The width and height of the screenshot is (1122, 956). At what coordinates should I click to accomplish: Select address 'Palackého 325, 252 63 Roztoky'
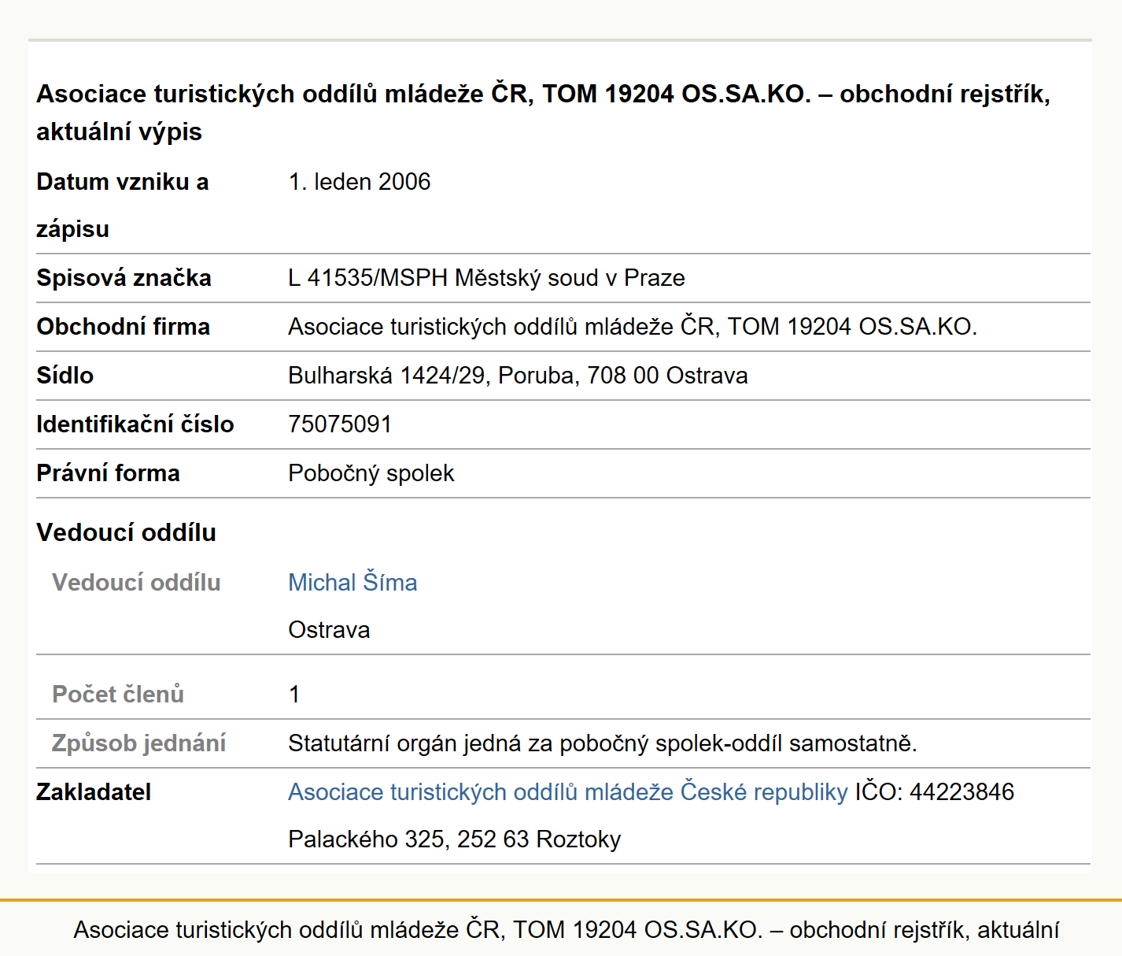tap(455, 839)
